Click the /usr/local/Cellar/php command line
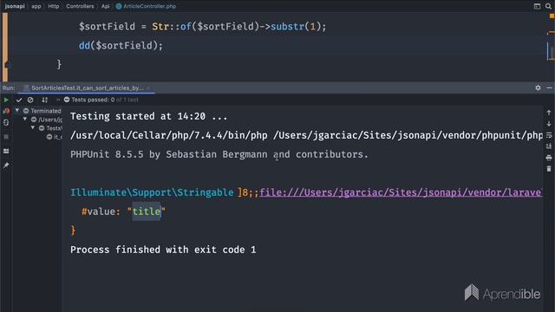This screenshot has height=312, width=555. (306, 135)
